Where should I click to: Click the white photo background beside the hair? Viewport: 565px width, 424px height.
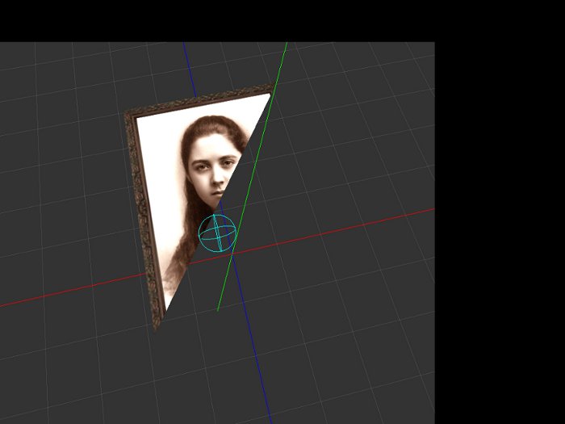click(x=161, y=162)
